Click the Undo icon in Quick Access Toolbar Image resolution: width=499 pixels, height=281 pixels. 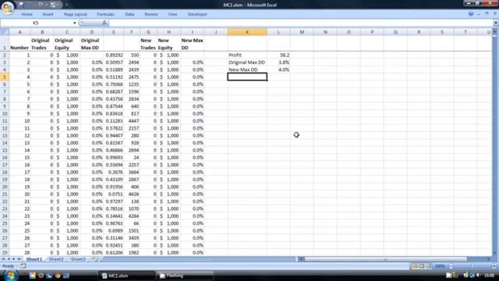(x=30, y=5)
